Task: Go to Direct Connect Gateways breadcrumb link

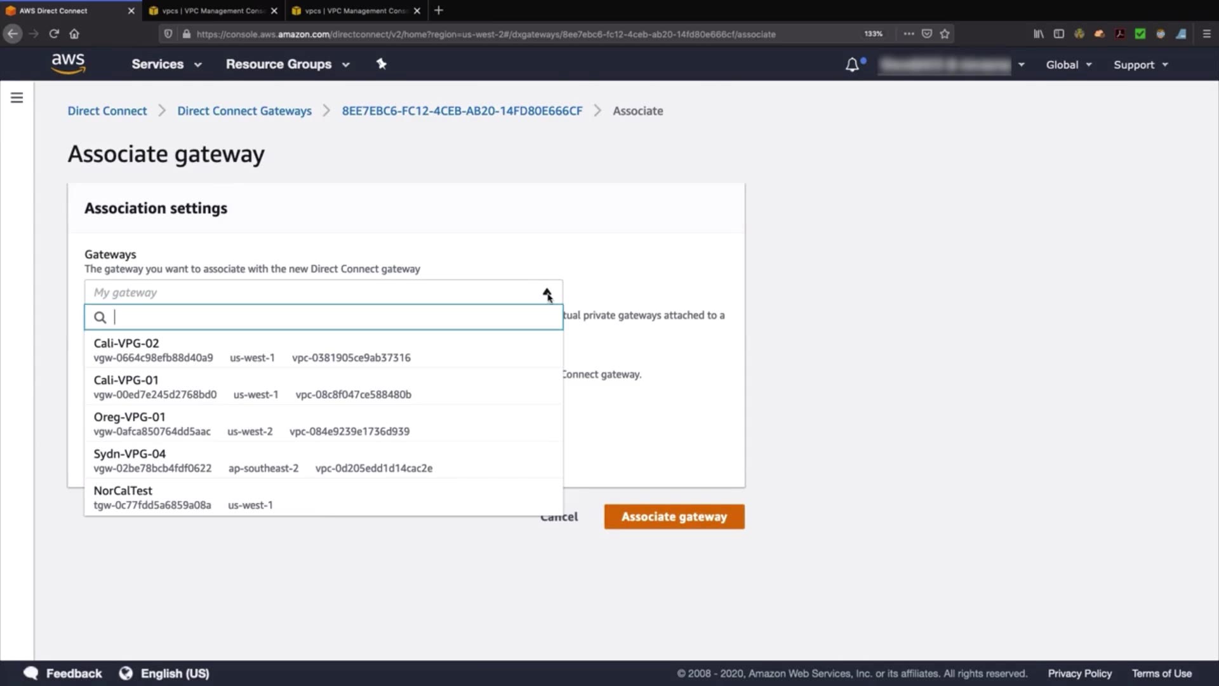Action: [x=244, y=111]
